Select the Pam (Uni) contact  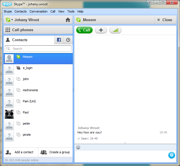pos(38,103)
